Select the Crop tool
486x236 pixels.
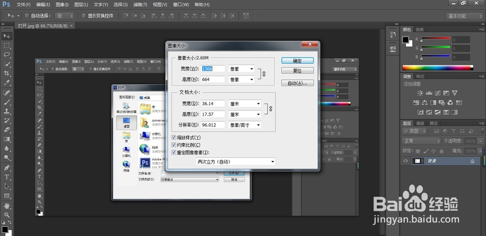6,73
